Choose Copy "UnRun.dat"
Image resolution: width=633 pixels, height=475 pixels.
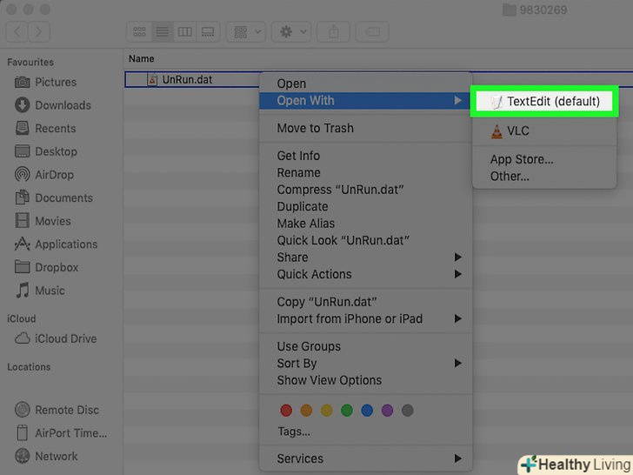[365, 302]
